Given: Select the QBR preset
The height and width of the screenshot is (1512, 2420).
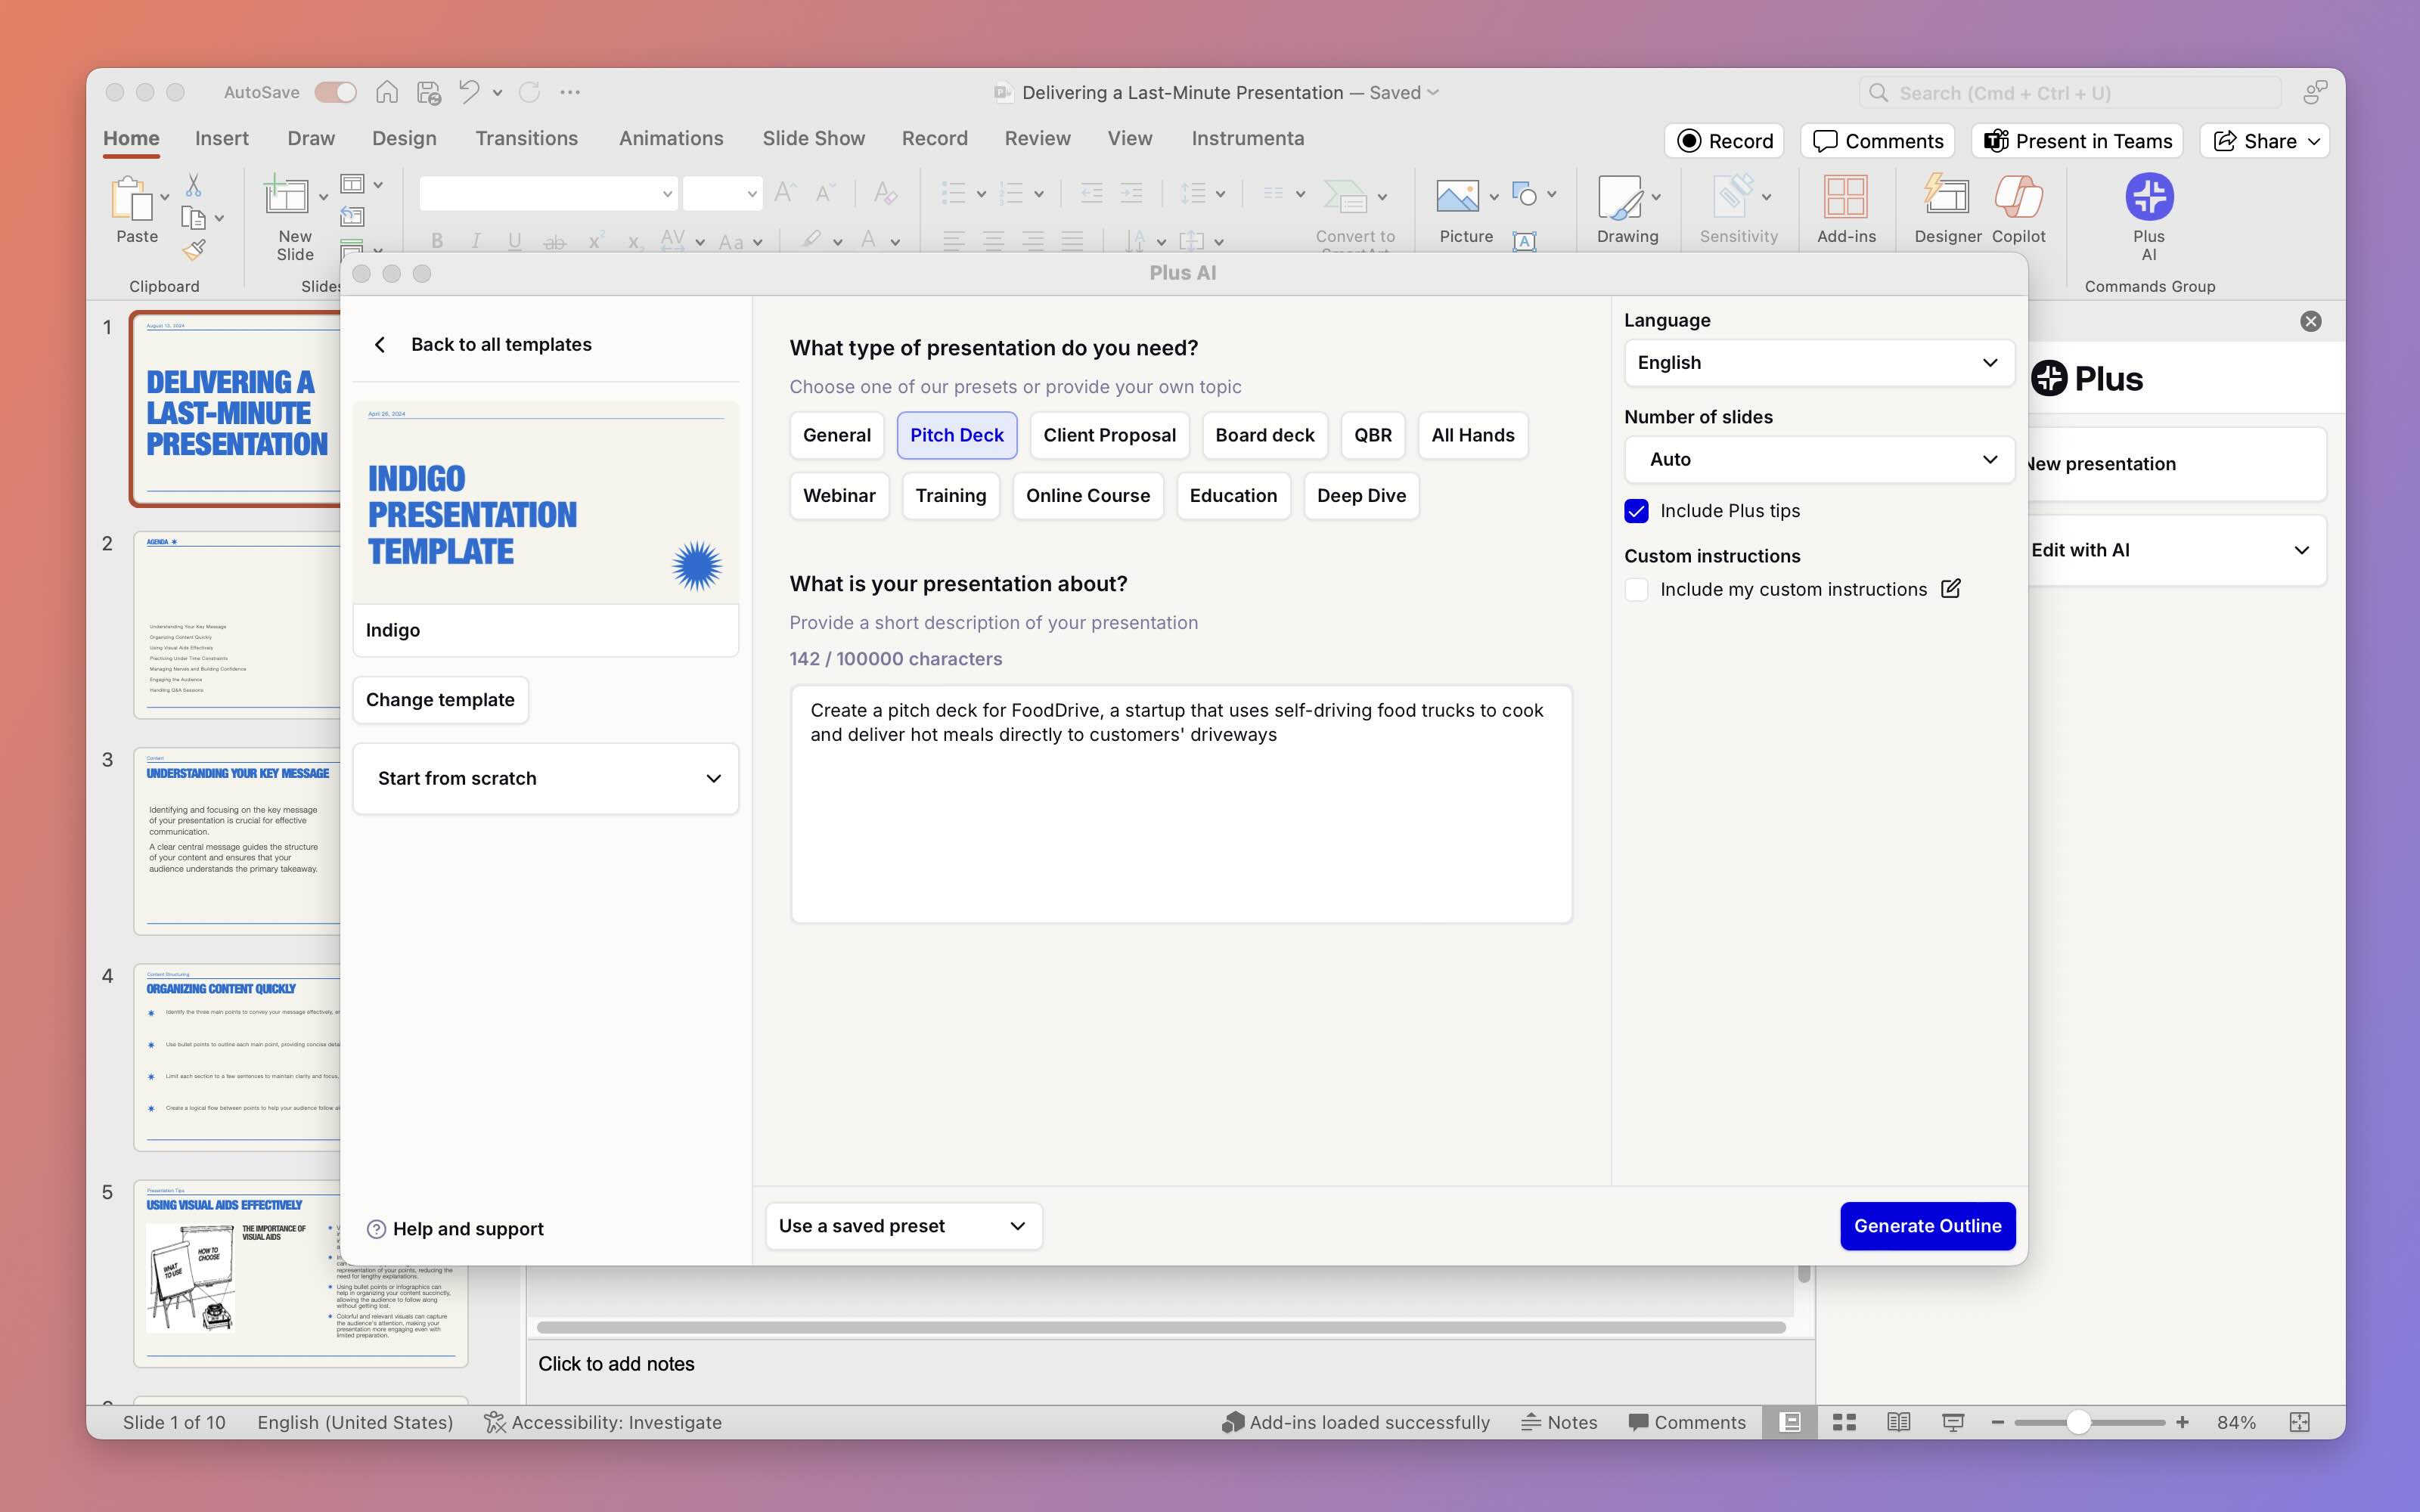Looking at the screenshot, I should pos(1372,435).
